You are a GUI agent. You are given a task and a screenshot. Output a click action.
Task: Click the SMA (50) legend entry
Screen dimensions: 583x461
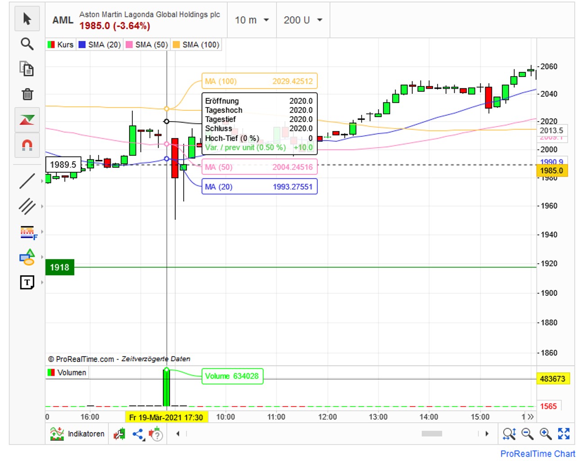pos(147,45)
